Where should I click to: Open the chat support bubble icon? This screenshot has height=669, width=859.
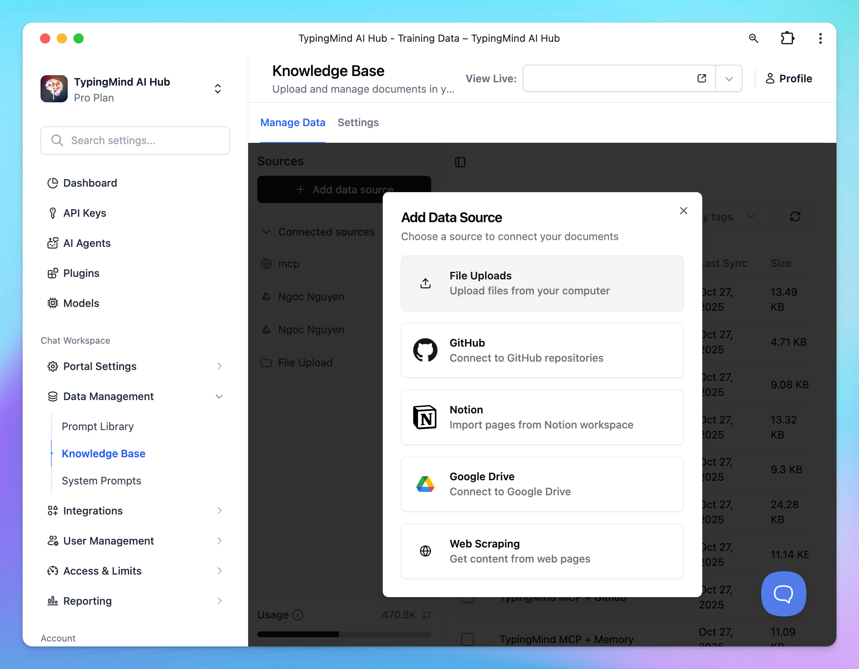(x=783, y=593)
